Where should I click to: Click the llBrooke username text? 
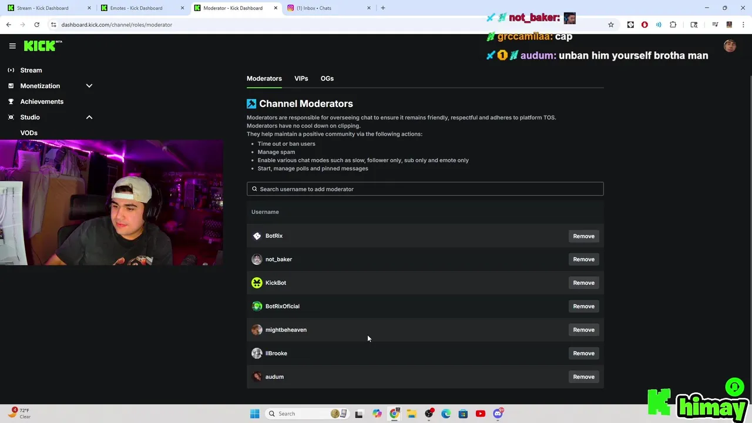(x=276, y=353)
